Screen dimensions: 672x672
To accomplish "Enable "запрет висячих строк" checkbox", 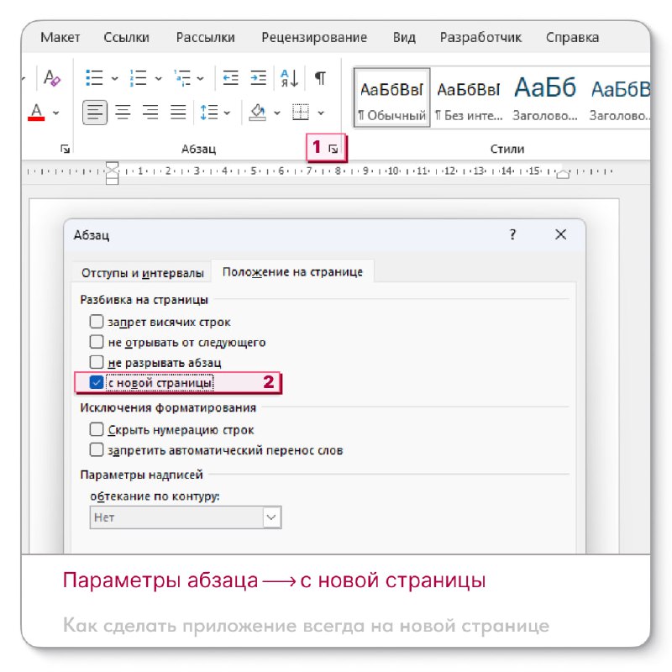I will coord(97,322).
